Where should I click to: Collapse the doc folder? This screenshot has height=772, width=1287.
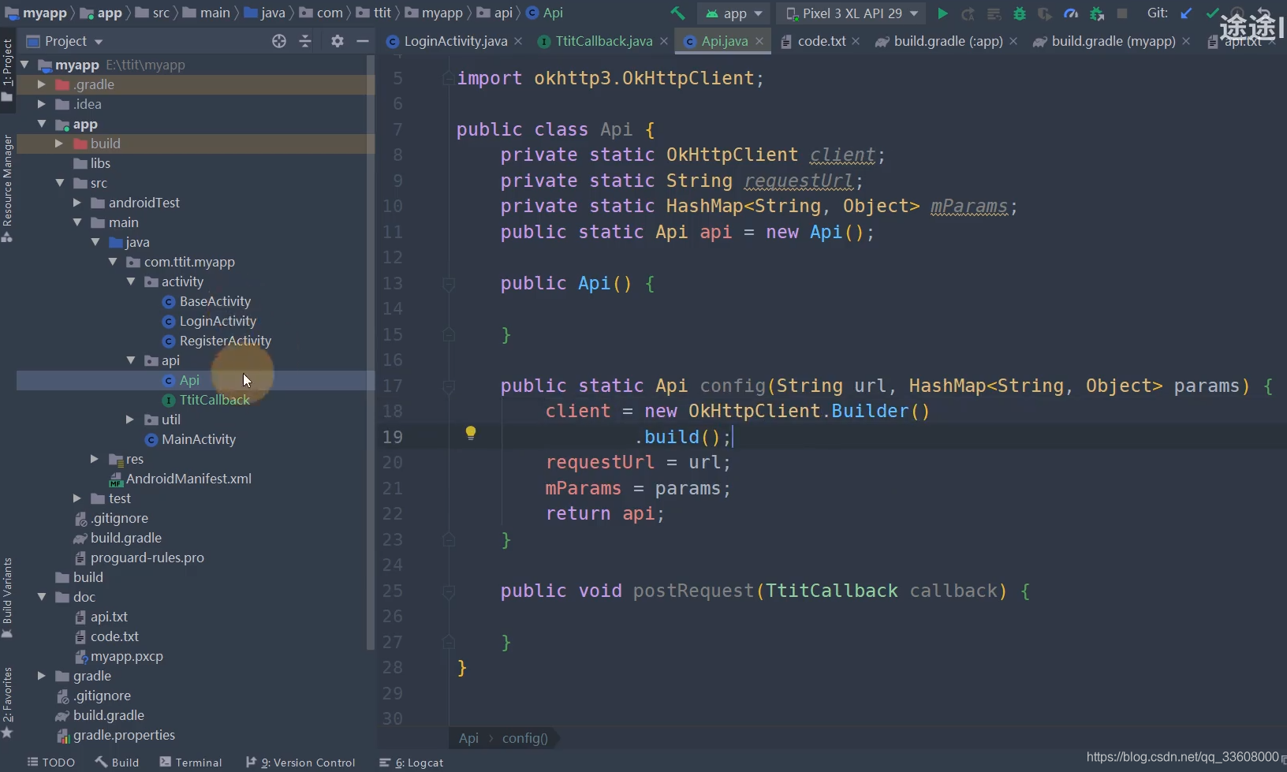pos(42,597)
